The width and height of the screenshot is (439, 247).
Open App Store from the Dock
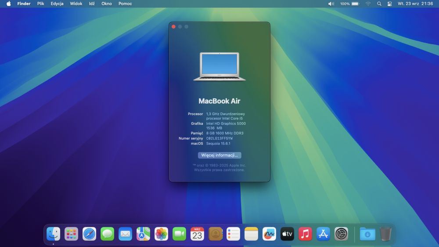tap(323, 234)
